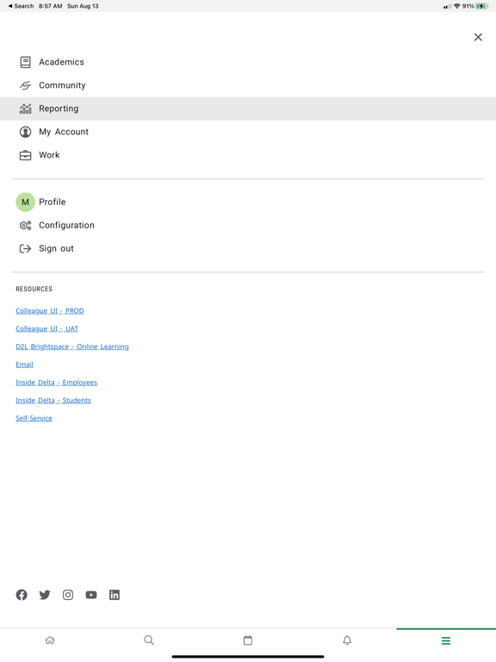The width and height of the screenshot is (496, 662).
Task: Open Profile with the M avatar
Action: (x=248, y=202)
